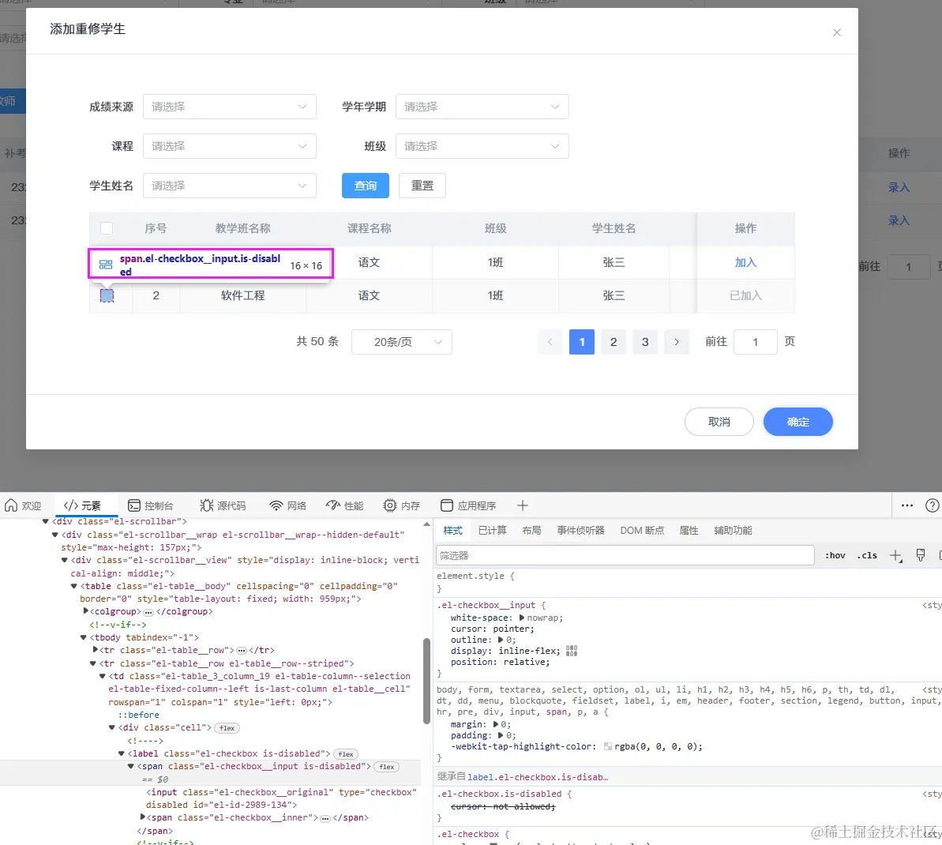Viewport: 942px width, 845px height.
Task: Switch to the 源代码 devtools tab
Action: click(223, 505)
